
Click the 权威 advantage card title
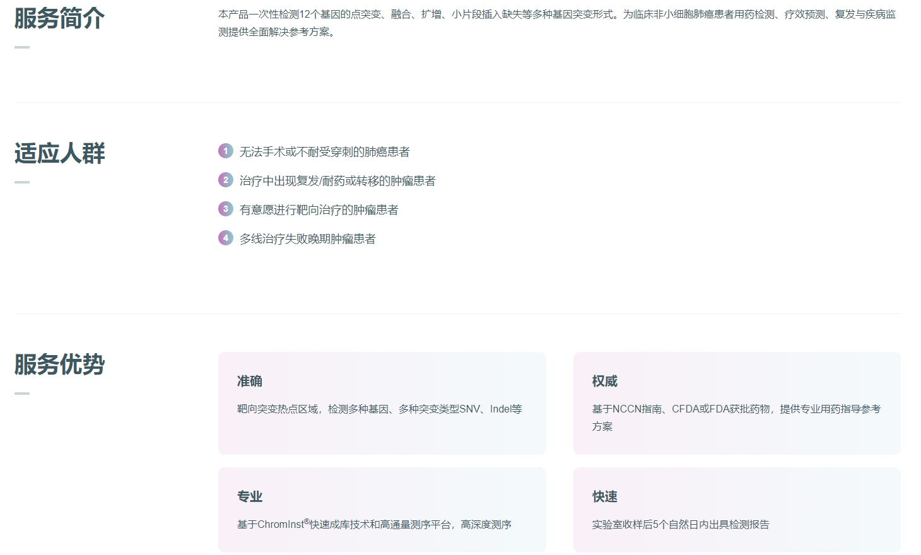click(x=604, y=381)
